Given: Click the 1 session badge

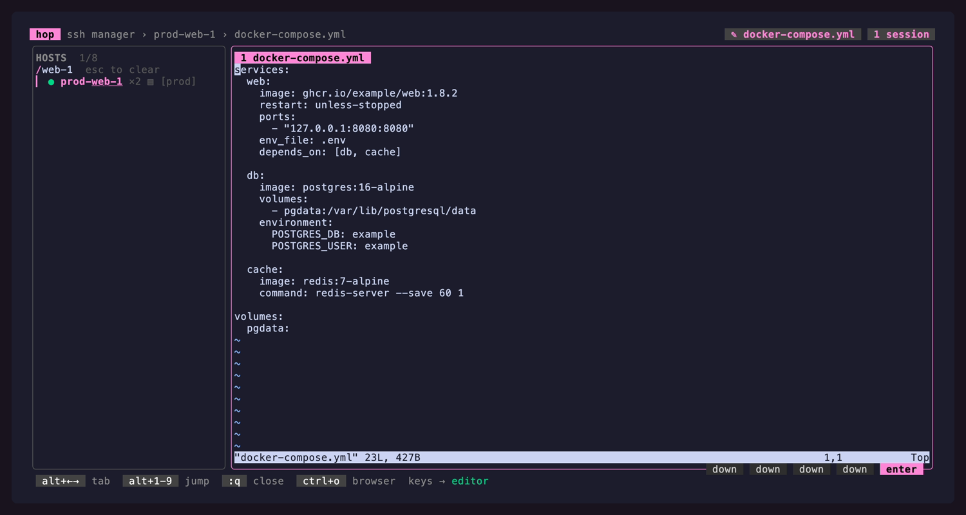Looking at the screenshot, I should tap(901, 35).
